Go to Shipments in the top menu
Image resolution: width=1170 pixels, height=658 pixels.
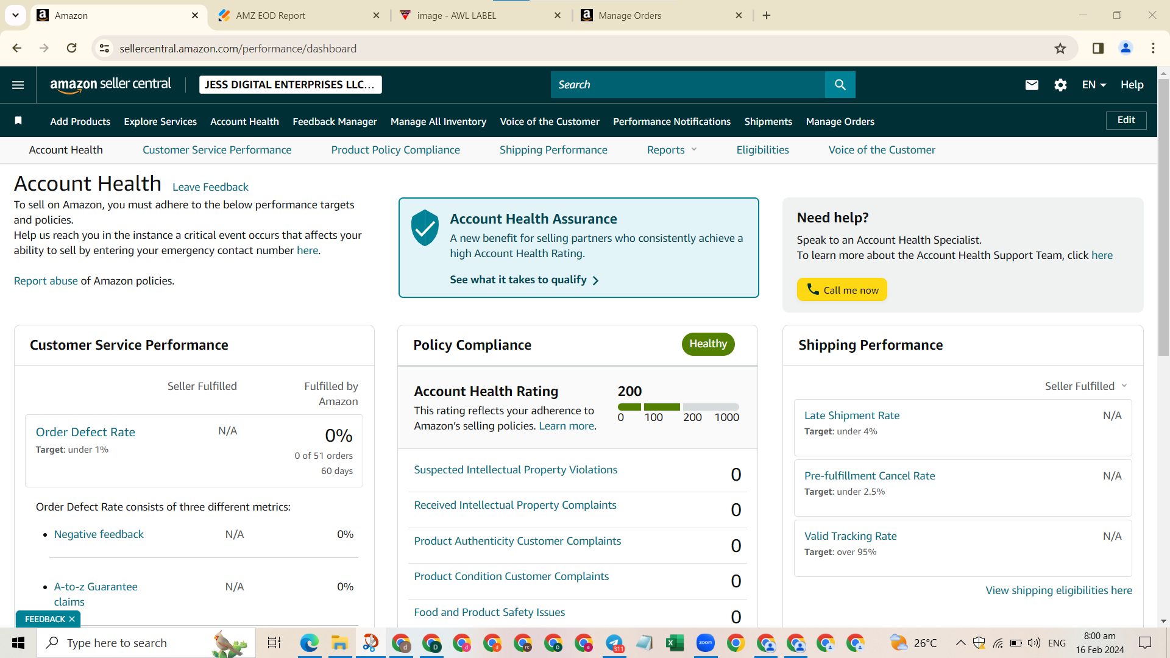(x=768, y=121)
